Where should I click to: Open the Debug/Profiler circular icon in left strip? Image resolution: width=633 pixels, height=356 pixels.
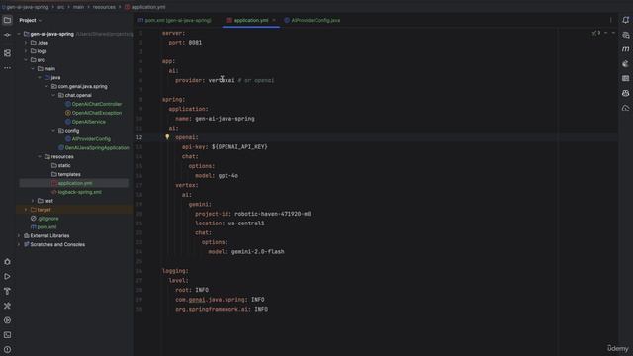click(x=7, y=320)
